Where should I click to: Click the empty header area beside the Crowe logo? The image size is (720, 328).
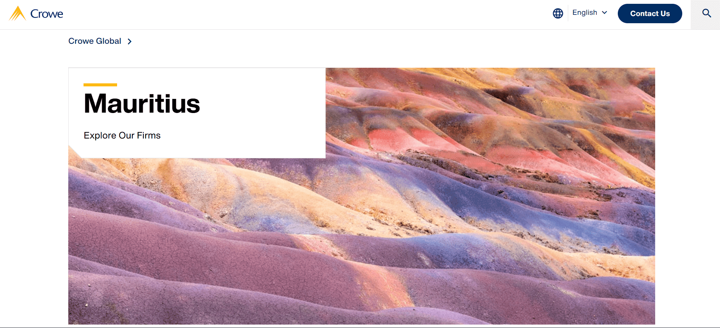click(305, 14)
